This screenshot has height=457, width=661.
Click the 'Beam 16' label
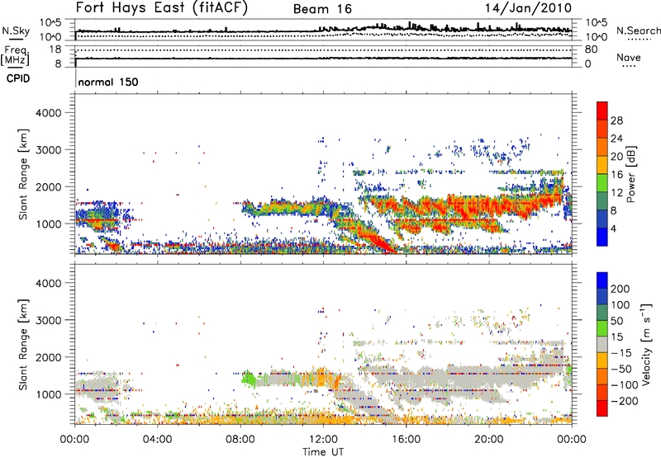click(x=322, y=9)
